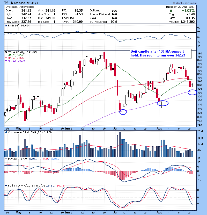Viewport: 207px width, 215px height.
Task: Click the MACD histogram value -3.262
Action: pos(55,159)
